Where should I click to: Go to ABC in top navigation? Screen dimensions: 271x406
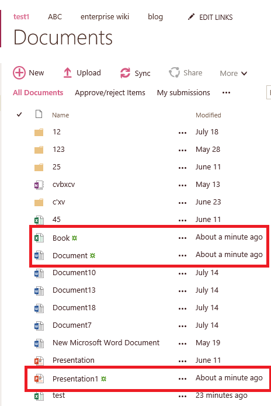(x=55, y=16)
